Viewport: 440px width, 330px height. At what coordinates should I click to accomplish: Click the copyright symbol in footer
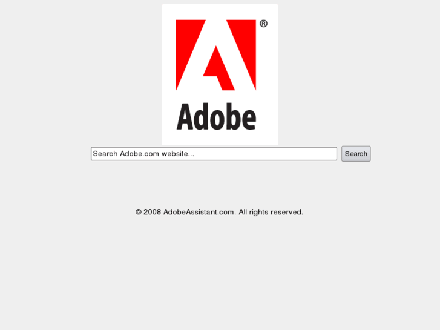click(139, 212)
